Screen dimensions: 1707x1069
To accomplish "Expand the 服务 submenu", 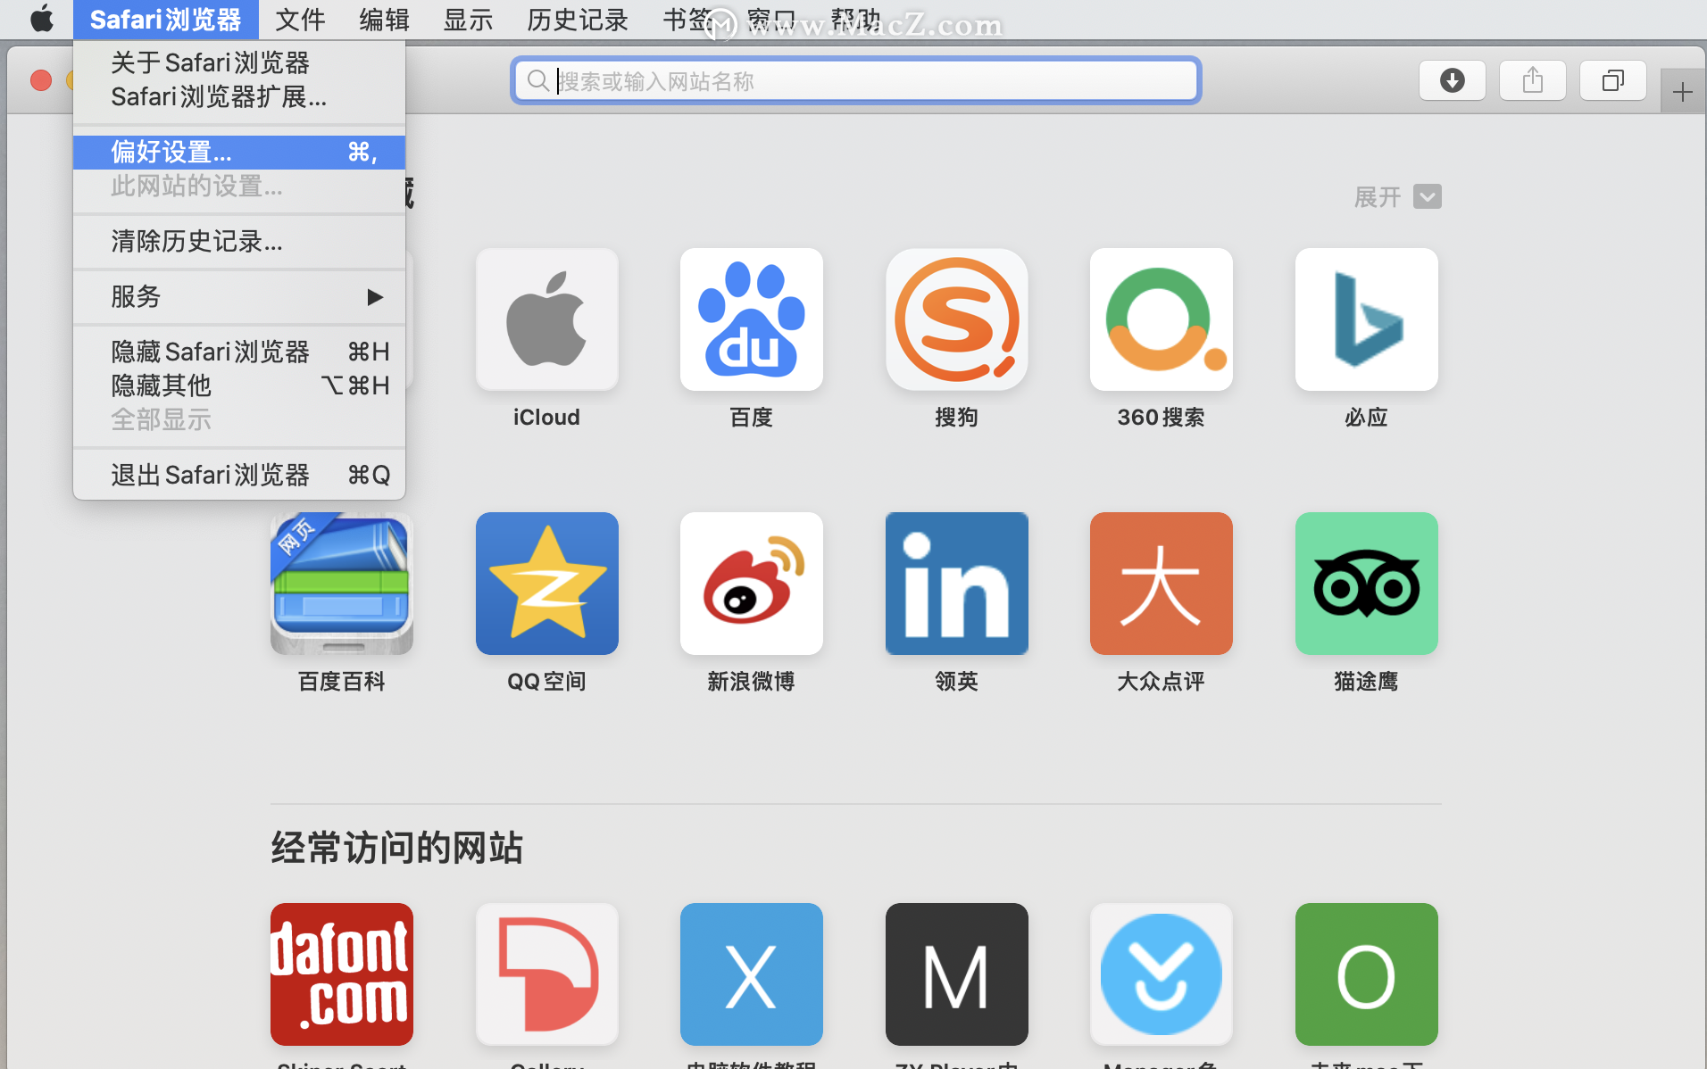I will tap(239, 296).
